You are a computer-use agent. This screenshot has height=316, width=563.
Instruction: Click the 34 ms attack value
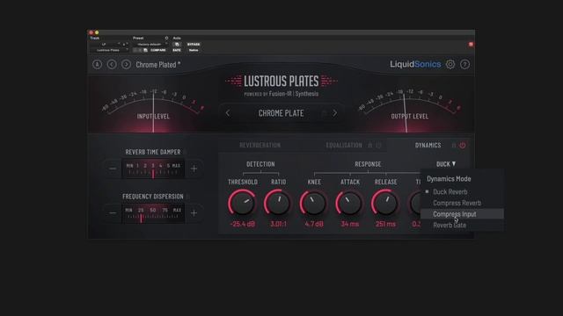tap(350, 225)
